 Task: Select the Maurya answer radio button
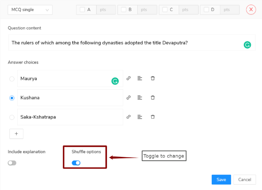tap(12, 79)
